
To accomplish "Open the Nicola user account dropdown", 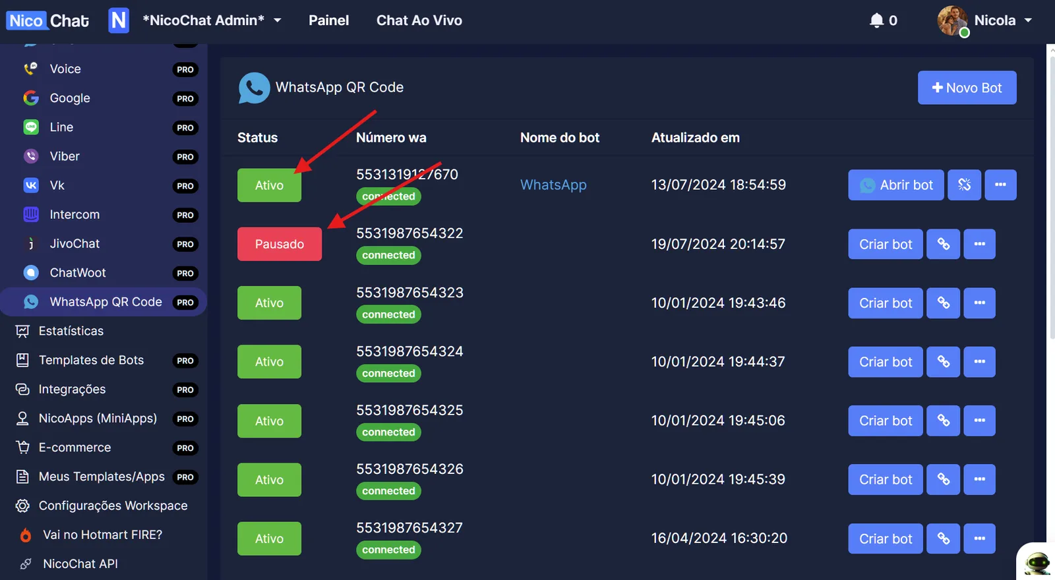I will [1003, 20].
